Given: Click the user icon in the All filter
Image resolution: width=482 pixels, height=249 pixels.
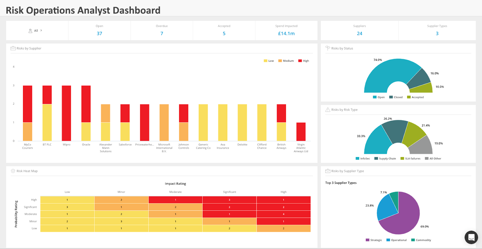Looking at the screenshot, I should [31, 31].
